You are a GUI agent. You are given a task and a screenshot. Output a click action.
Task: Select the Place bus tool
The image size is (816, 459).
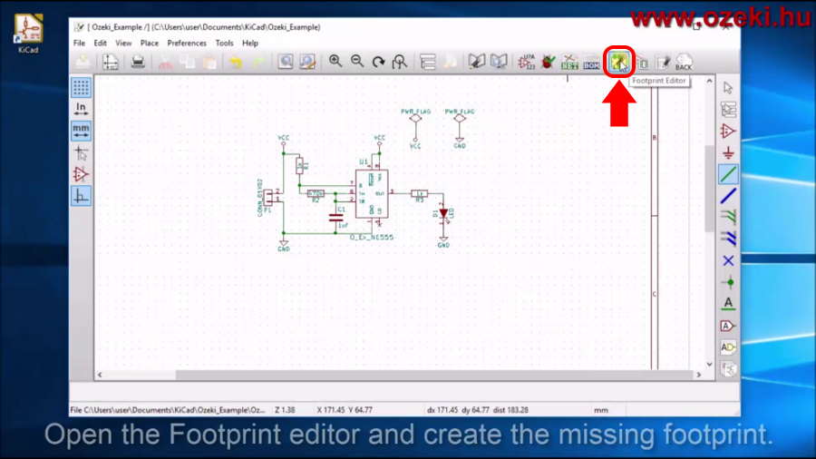(728, 196)
